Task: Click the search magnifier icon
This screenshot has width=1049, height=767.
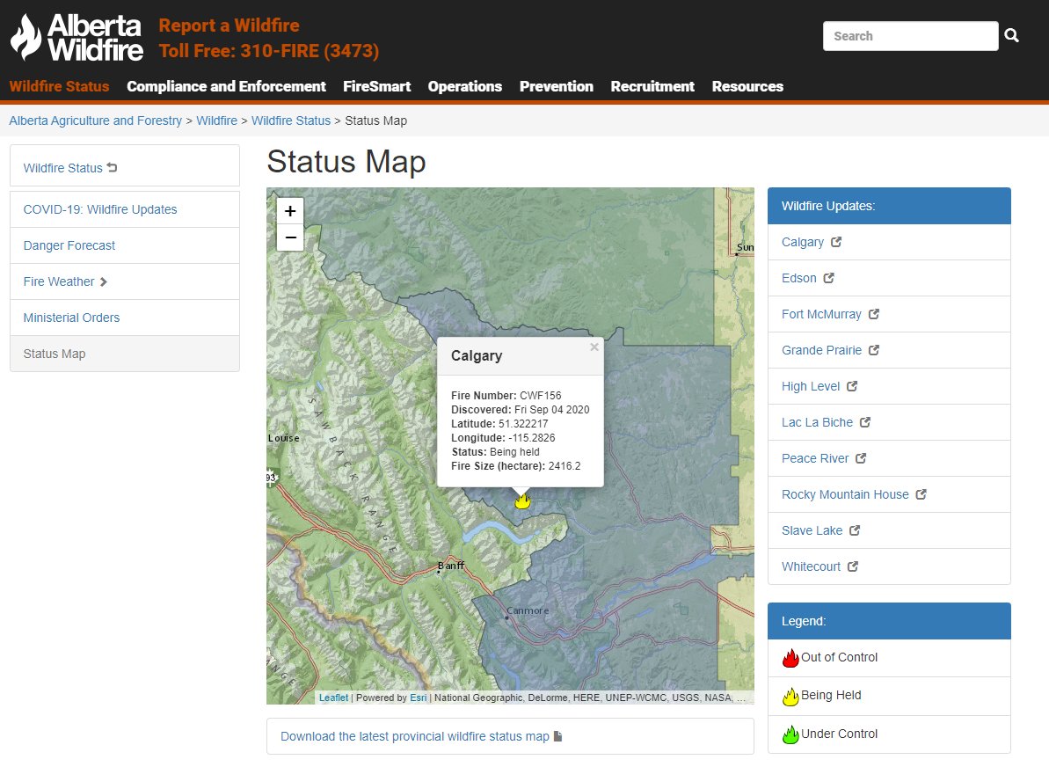Action: click(x=1011, y=35)
